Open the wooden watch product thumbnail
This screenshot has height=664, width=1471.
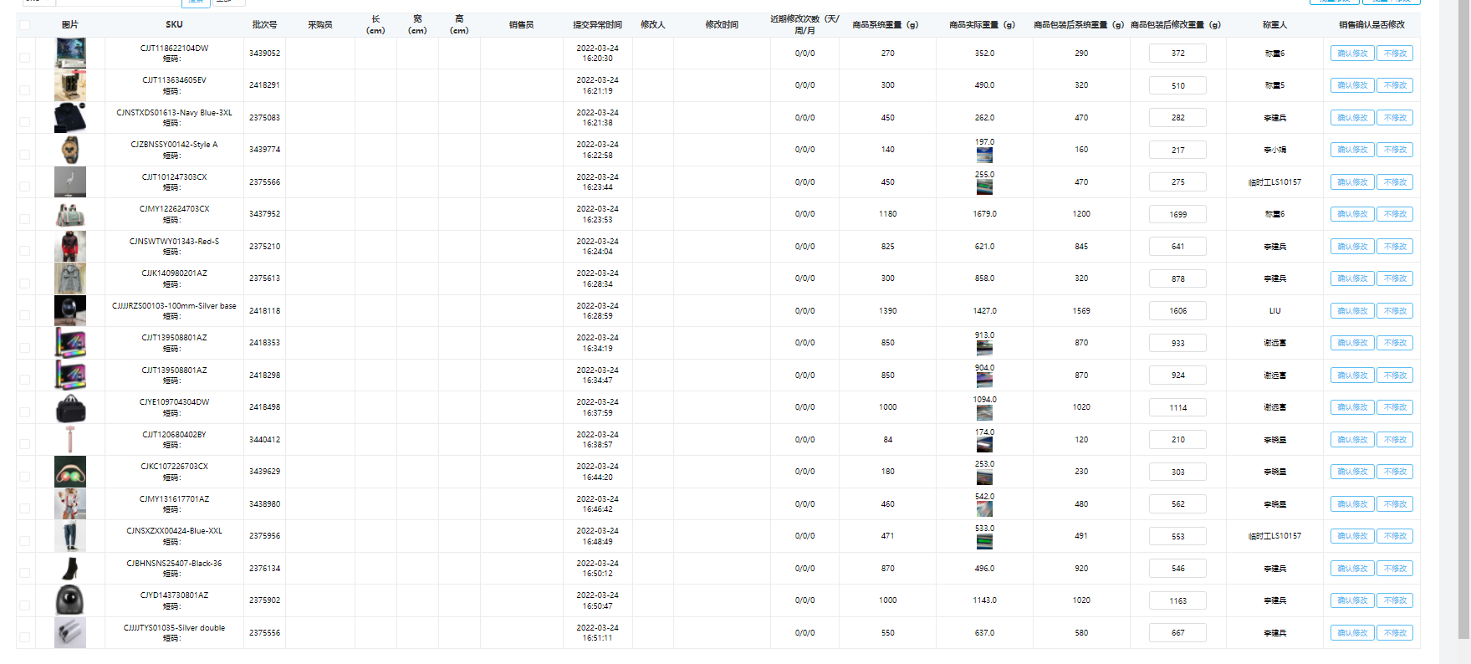pos(70,150)
